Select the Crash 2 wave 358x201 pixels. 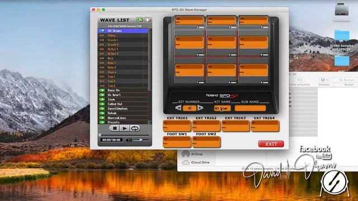123,45
